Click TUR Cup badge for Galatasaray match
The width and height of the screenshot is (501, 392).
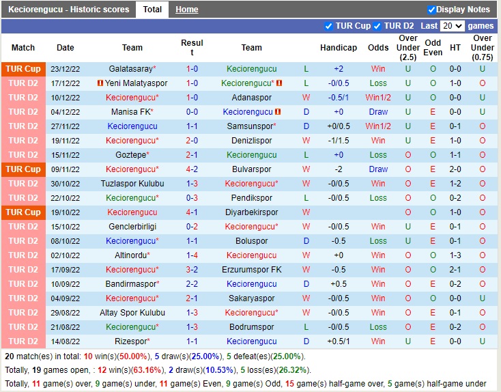click(23, 69)
